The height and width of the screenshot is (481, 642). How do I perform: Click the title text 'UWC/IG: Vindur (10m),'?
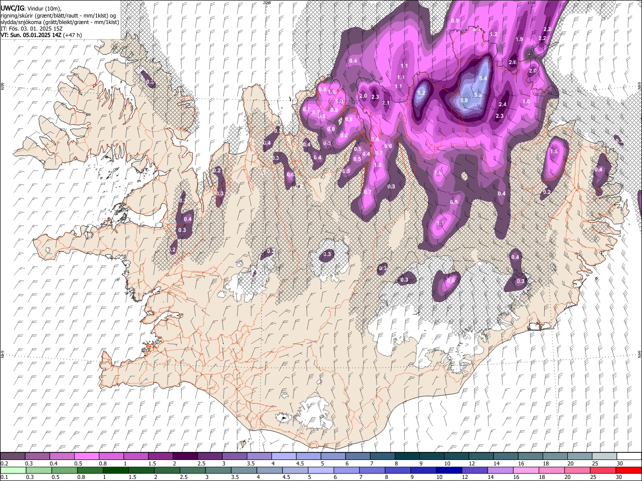(x=31, y=9)
